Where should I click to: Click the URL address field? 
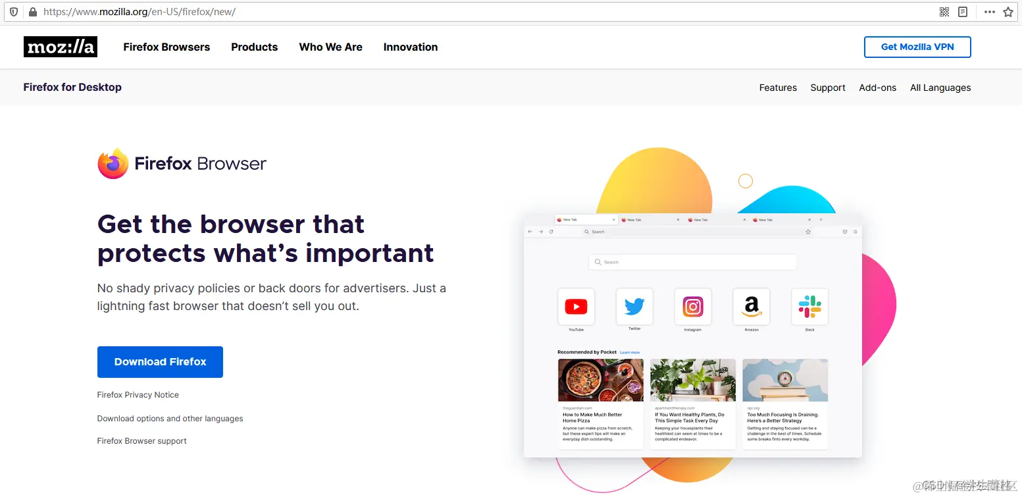tap(487, 12)
